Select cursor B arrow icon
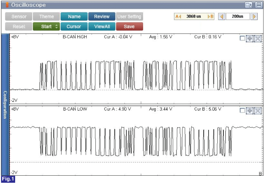The height and width of the screenshot is (184, 265). (210, 17)
